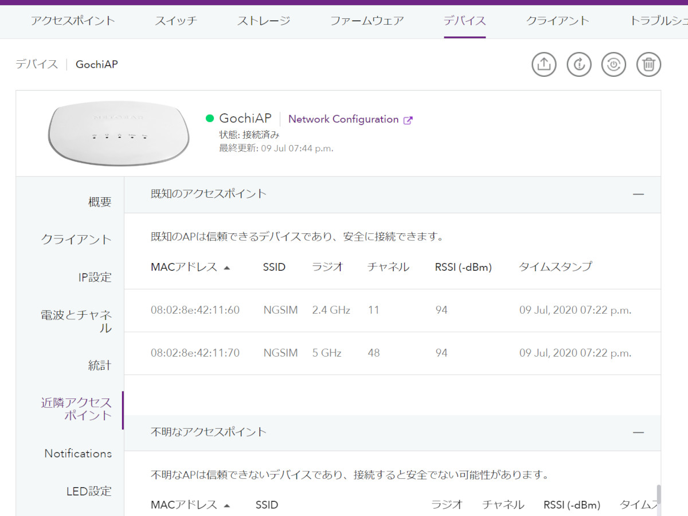The height and width of the screenshot is (516, 688).
Task: Open the Network Configuration link
Action: (343, 119)
